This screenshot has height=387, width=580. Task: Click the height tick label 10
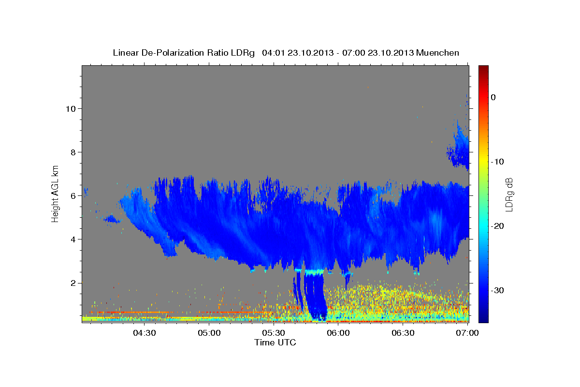(71, 108)
